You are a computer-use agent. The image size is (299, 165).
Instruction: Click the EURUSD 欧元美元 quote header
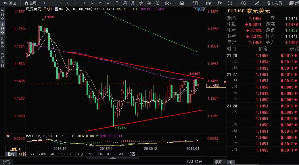pyautogui.click(x=249, y=11)
